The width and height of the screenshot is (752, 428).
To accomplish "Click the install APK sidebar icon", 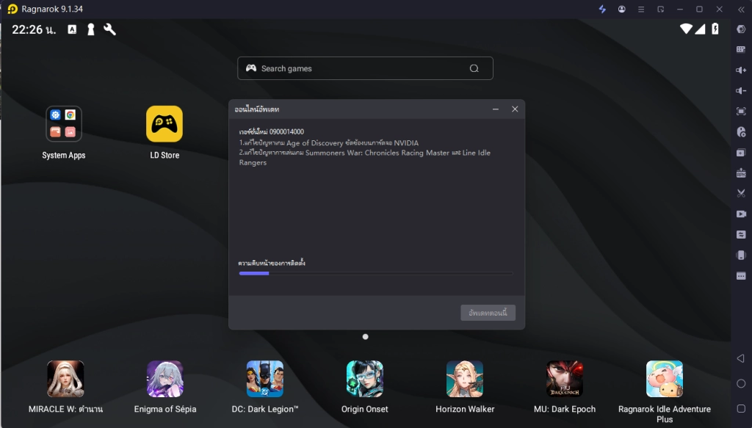I will pyautogui.click(x=741, y=173).
